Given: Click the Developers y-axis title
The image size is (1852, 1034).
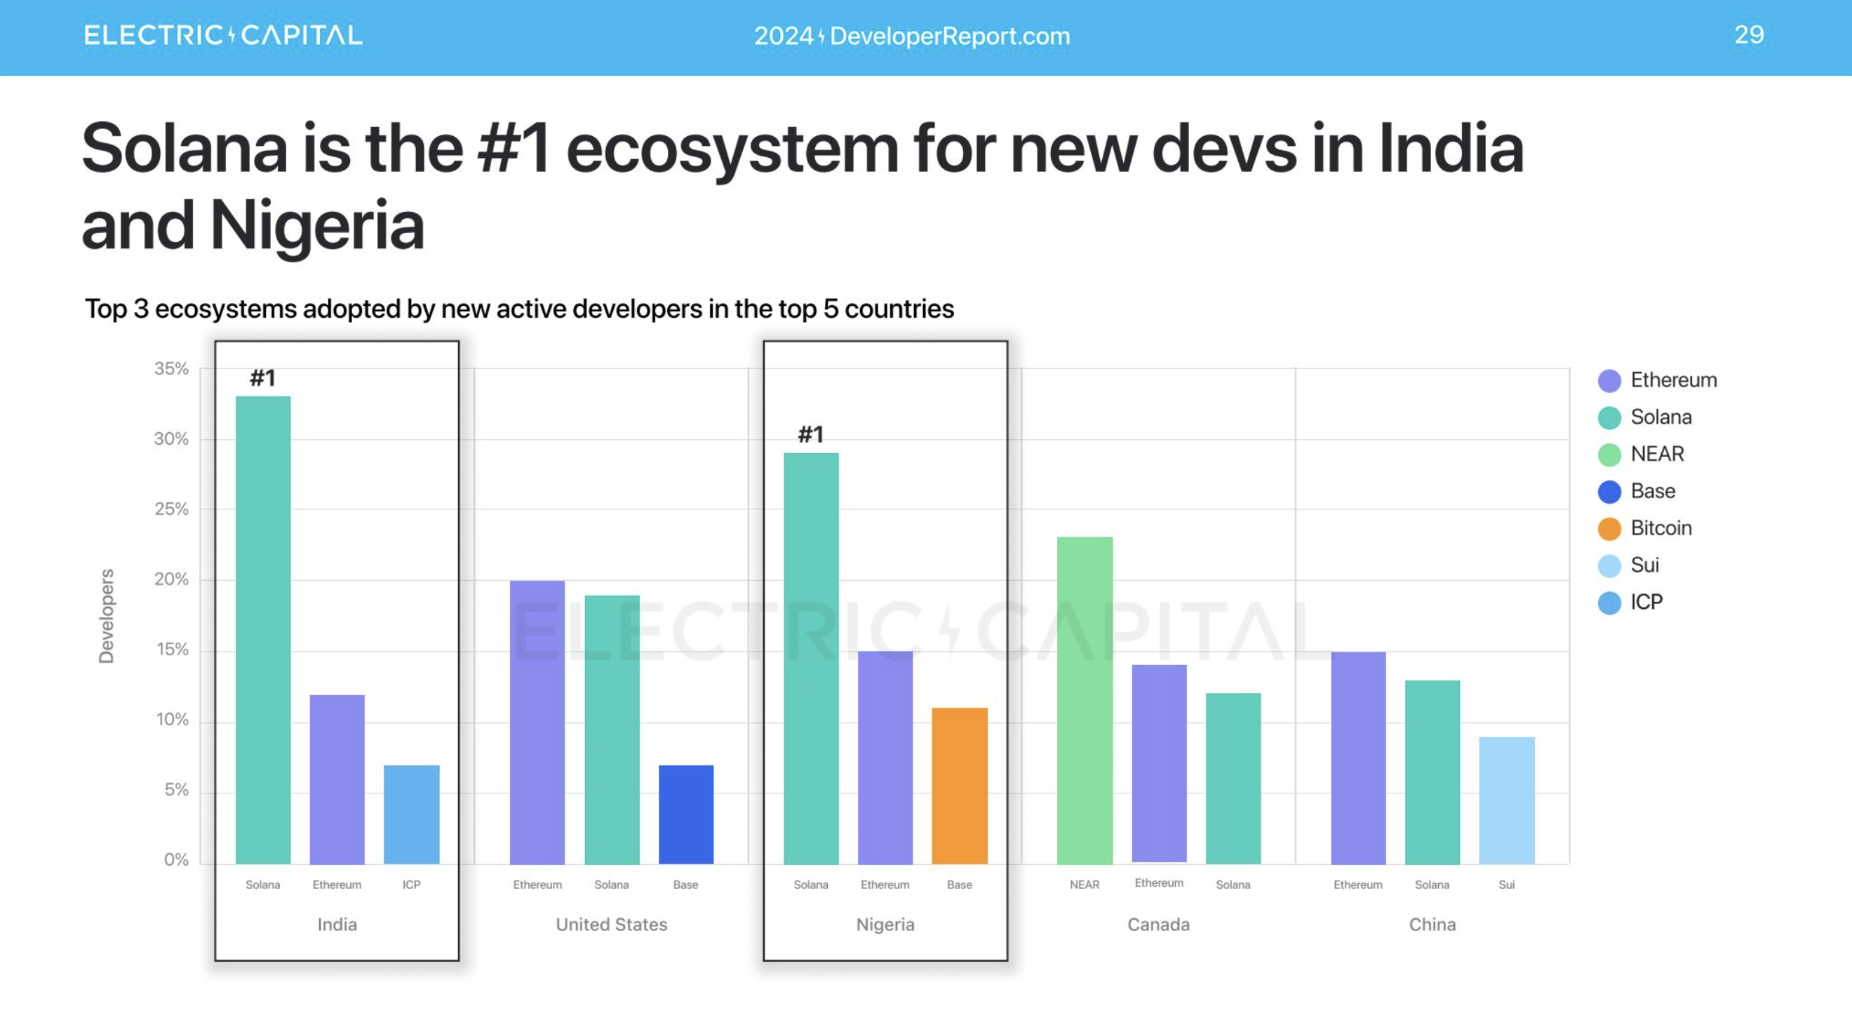Looking at the screenshot, I should pos(107,615).
